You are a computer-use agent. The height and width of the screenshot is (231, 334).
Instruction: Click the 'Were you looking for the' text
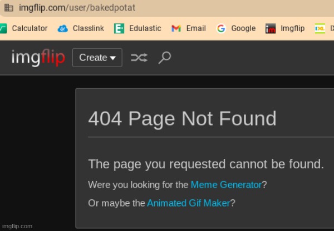tap(139, 185)
